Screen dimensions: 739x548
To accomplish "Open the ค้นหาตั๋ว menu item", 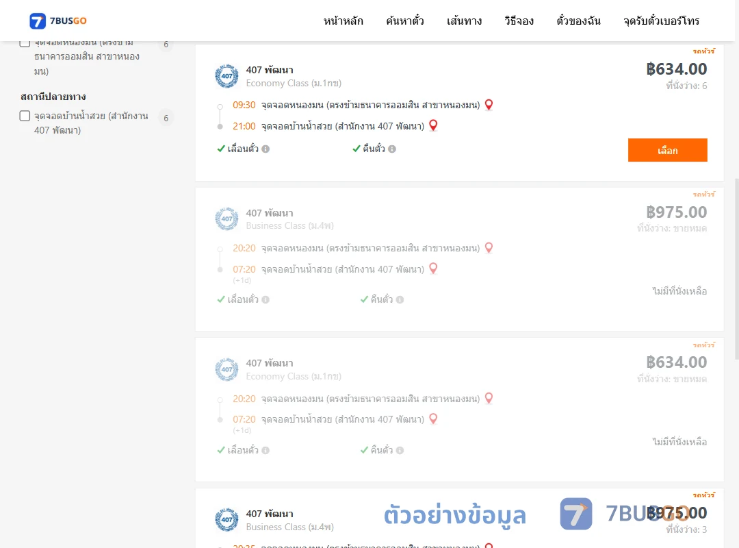I will pos(405,21).
